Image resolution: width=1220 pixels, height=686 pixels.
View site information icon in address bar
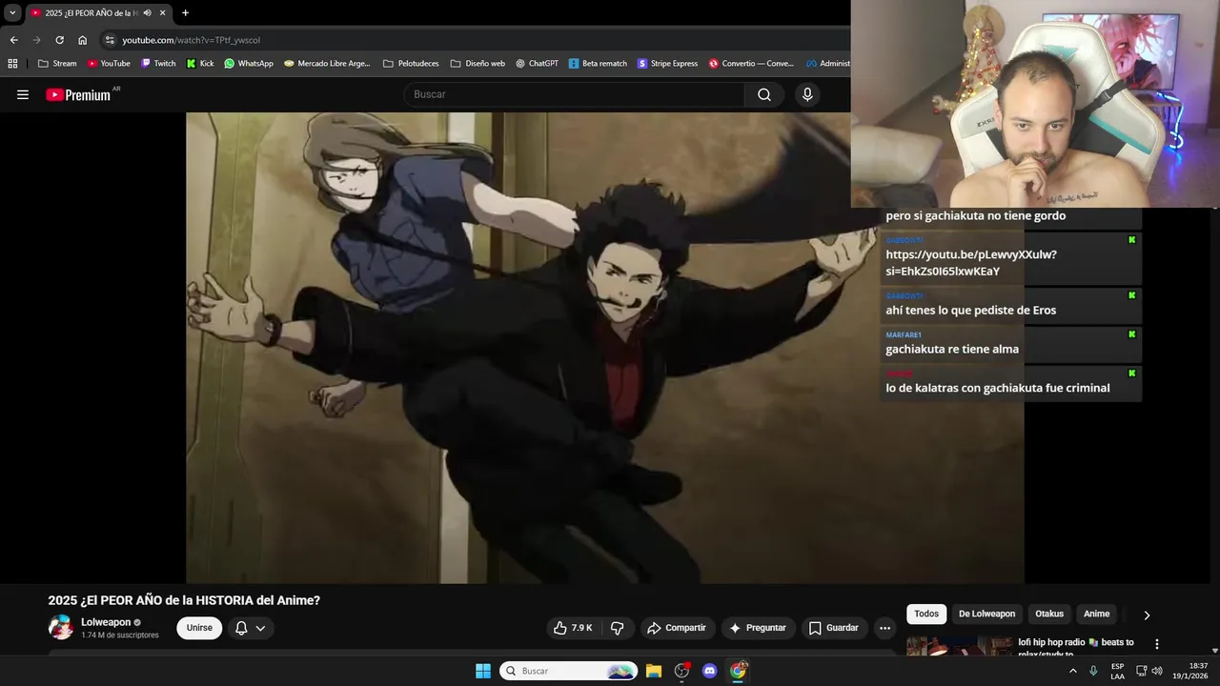click(110, 40)
